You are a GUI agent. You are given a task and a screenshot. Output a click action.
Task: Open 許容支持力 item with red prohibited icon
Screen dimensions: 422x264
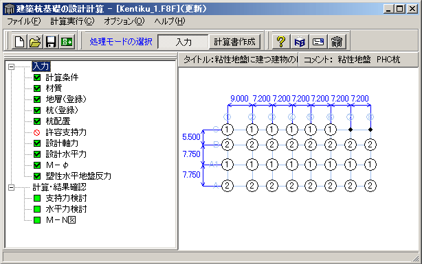click(66, 132)
